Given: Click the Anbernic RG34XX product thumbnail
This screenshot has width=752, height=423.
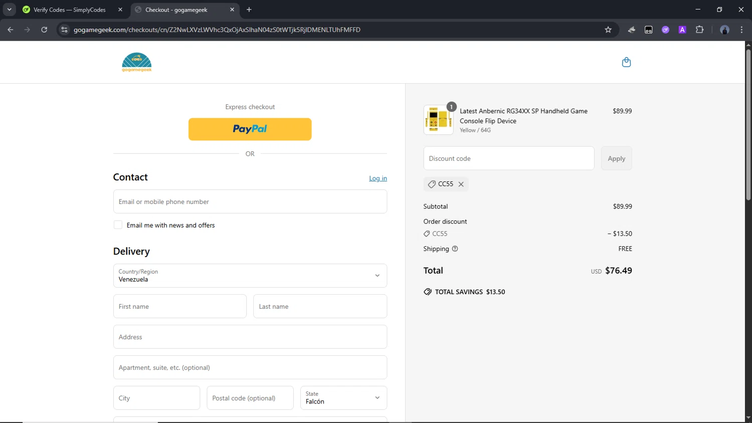Looking at the screenshot, I should [x=439, y=120].
